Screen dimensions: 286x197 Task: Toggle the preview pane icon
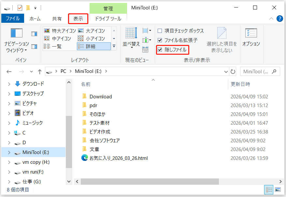coord(34,34)
